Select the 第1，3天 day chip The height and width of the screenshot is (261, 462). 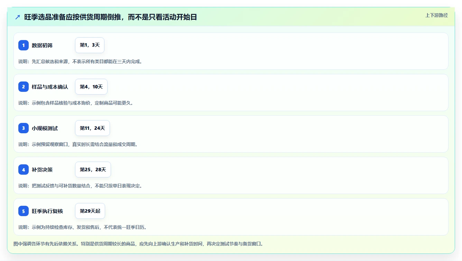(x=90, y=45)
